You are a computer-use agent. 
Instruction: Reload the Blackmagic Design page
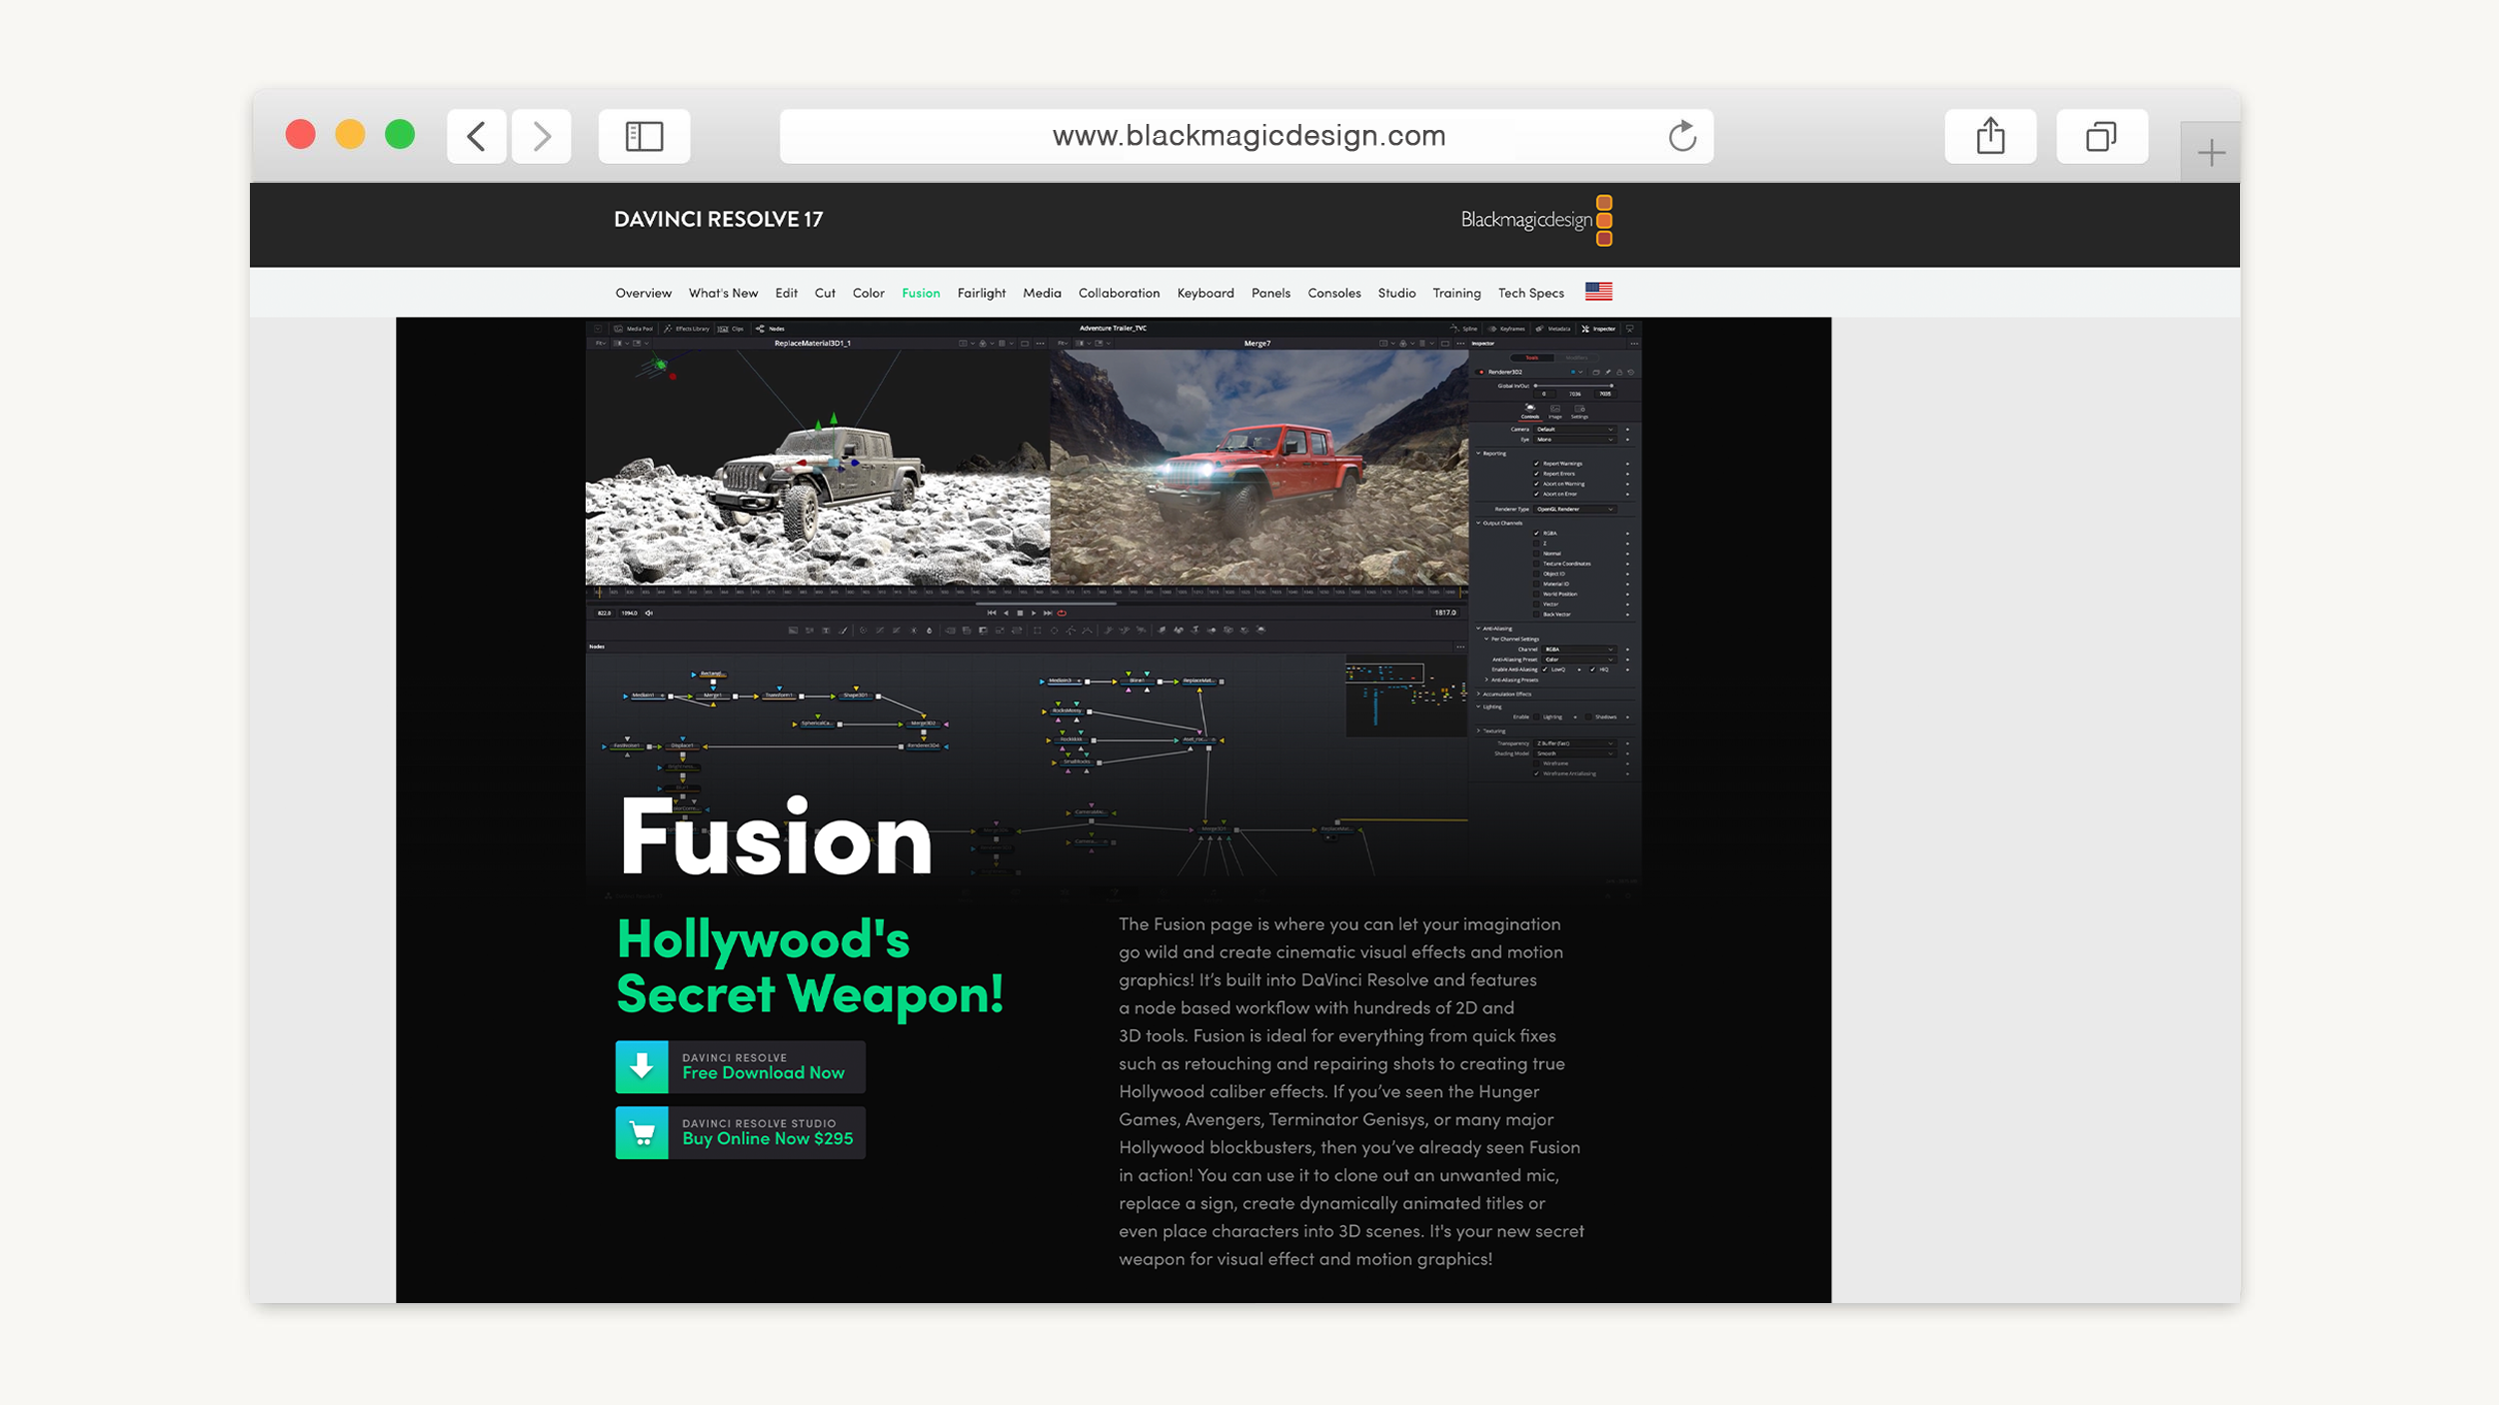(x=1682, y=136)
